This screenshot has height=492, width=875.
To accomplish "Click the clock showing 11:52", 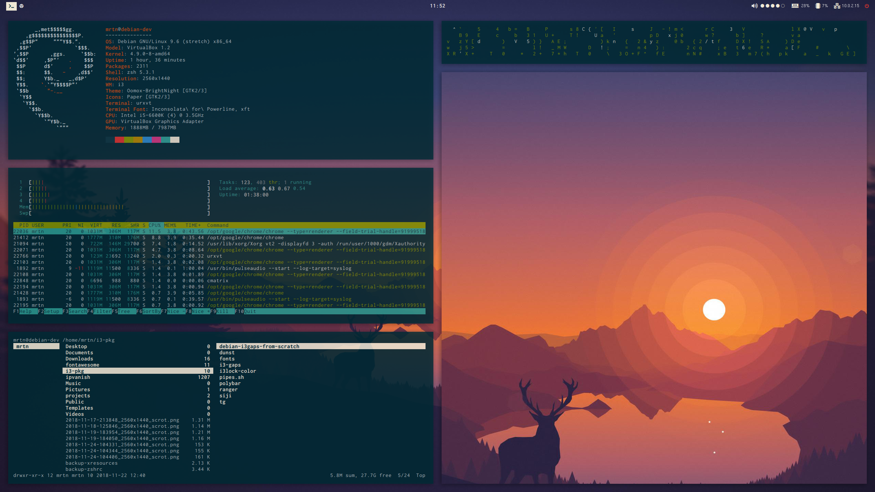I will pos(437,6).
